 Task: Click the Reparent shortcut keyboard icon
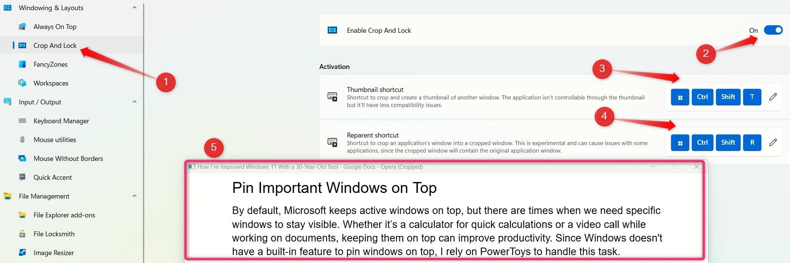332,142
